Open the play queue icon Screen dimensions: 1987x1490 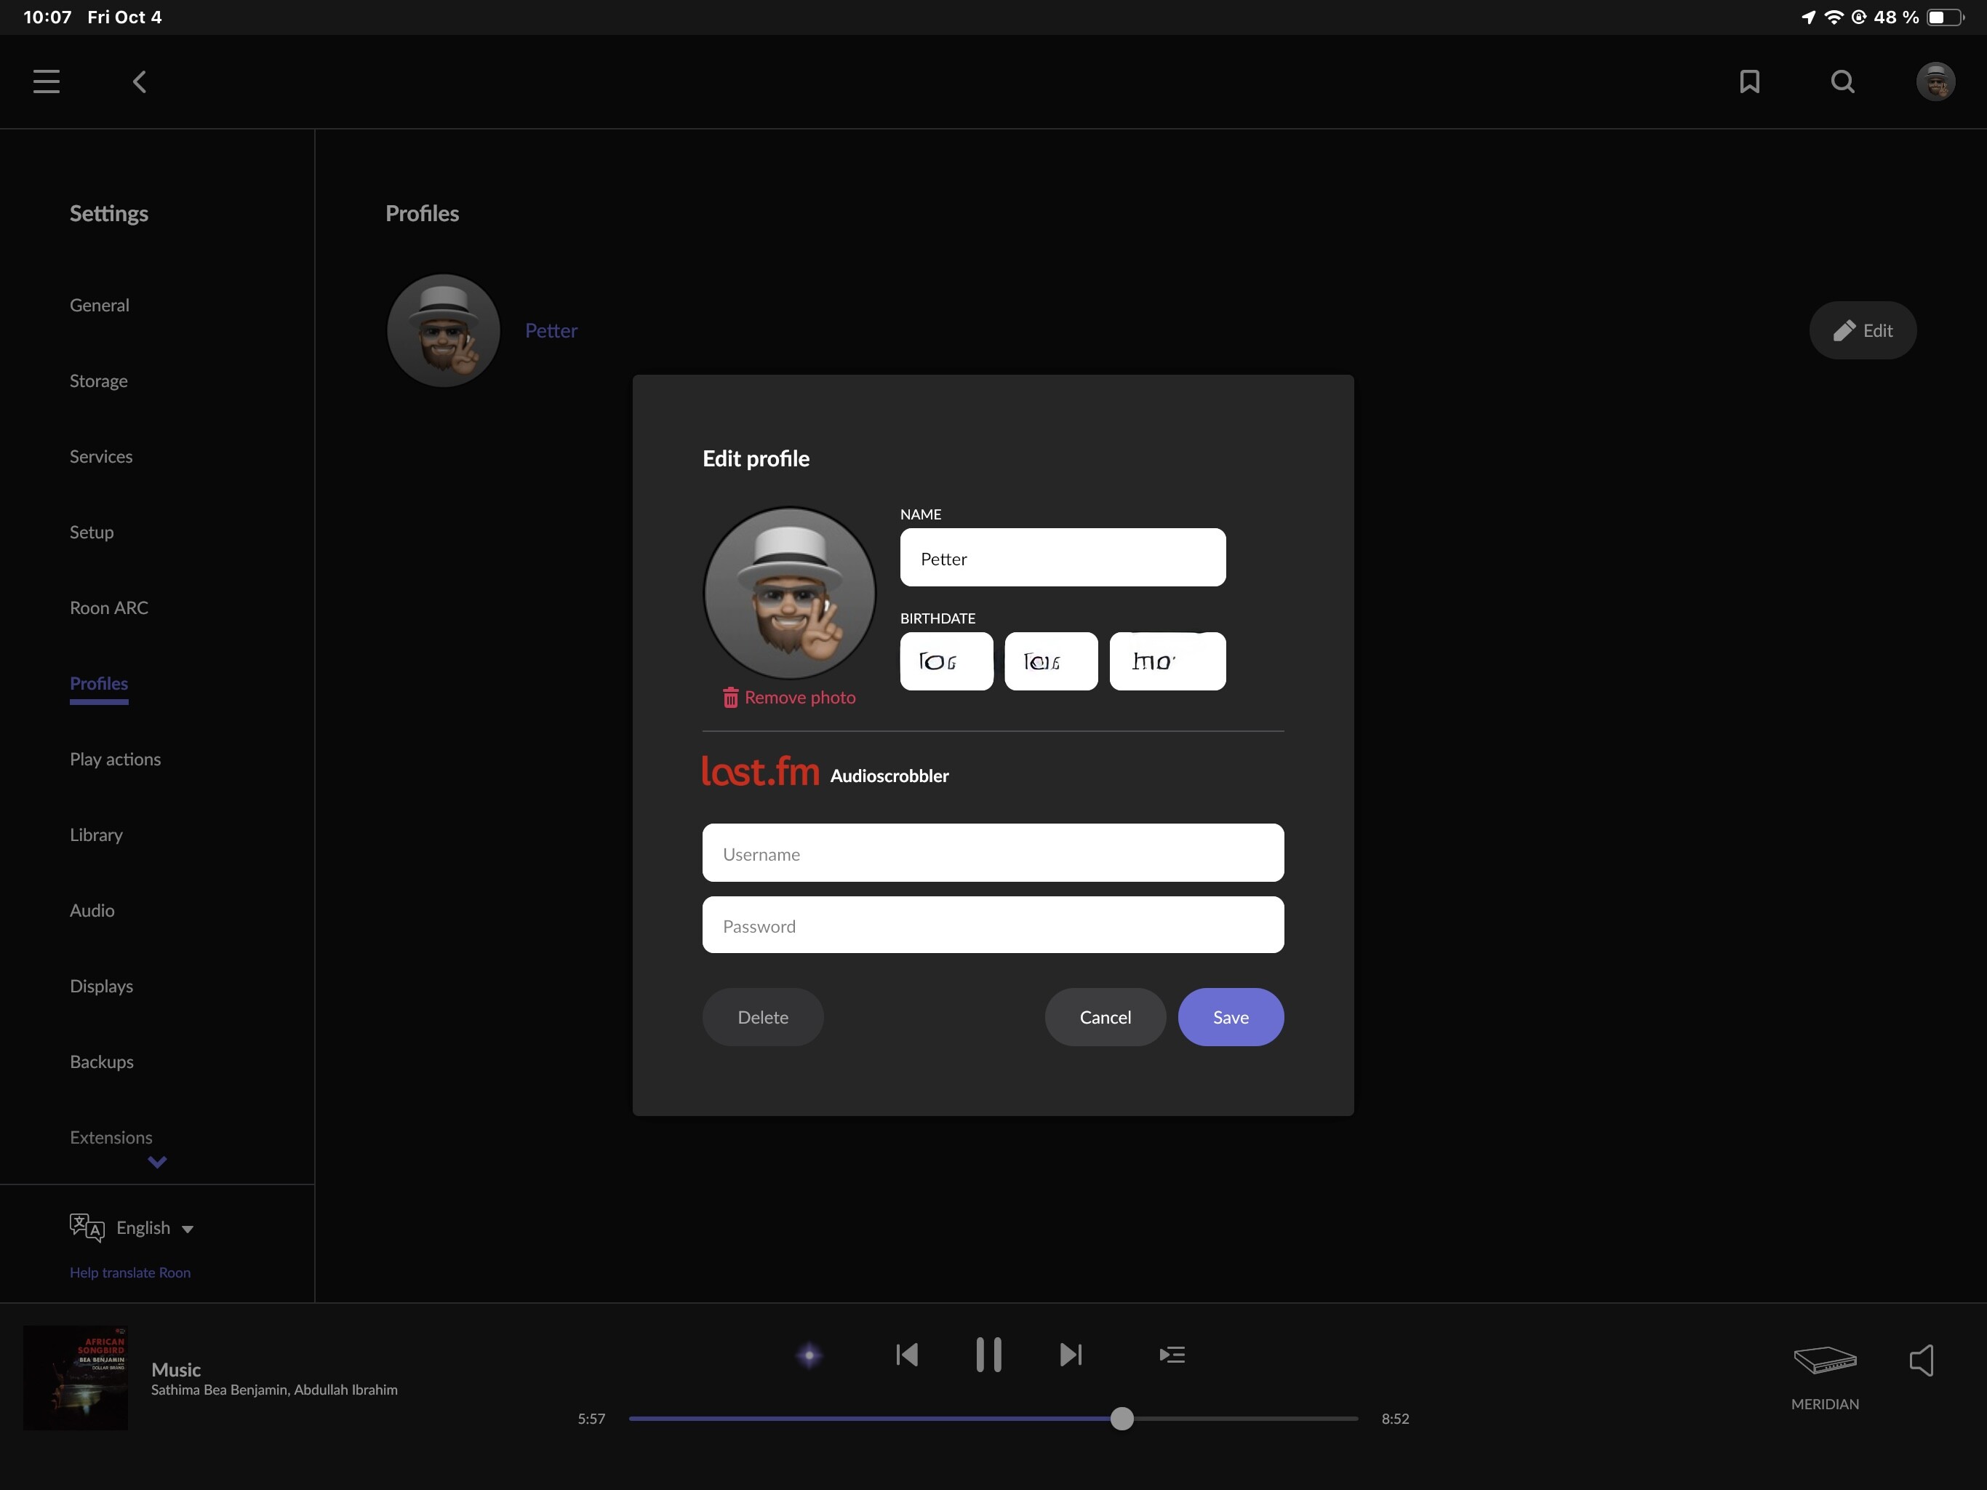(1172, 1354)
